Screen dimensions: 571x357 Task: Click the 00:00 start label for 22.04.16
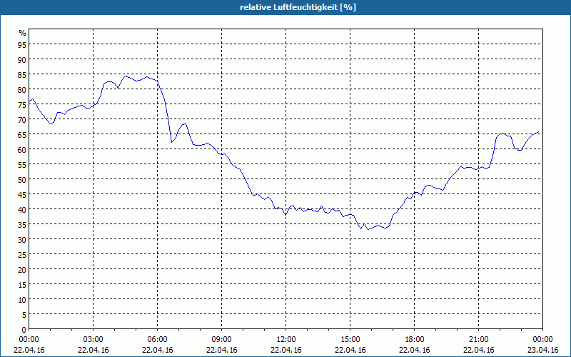(x=29, y=339)
